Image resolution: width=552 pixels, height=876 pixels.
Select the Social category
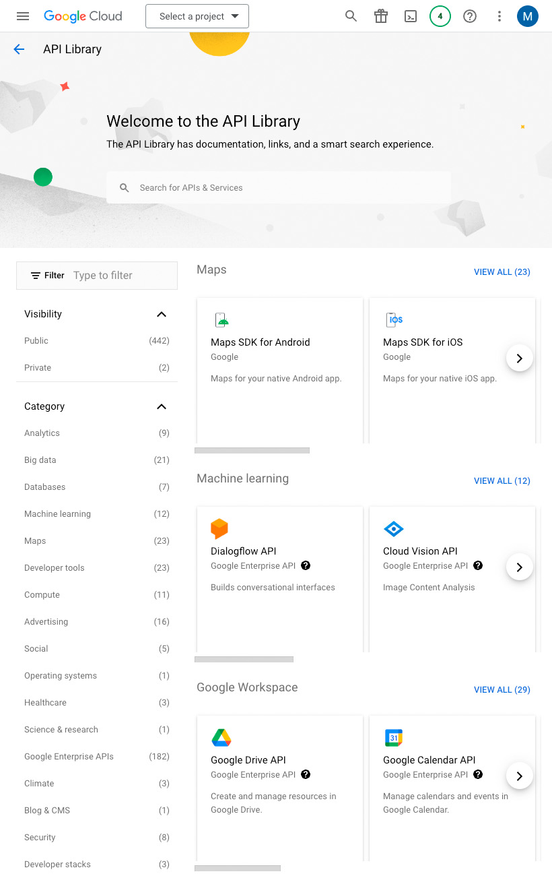pyautogui.click(x=97, y=649)
